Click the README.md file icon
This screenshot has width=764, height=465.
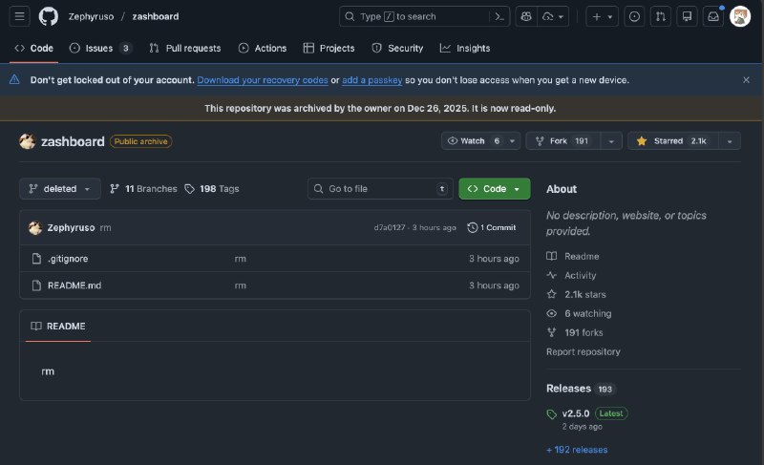point(36,285)
